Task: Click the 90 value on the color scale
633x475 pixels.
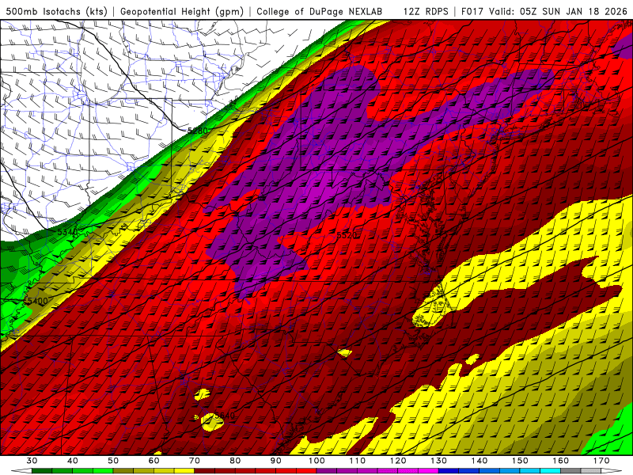Action: [275, 461]
